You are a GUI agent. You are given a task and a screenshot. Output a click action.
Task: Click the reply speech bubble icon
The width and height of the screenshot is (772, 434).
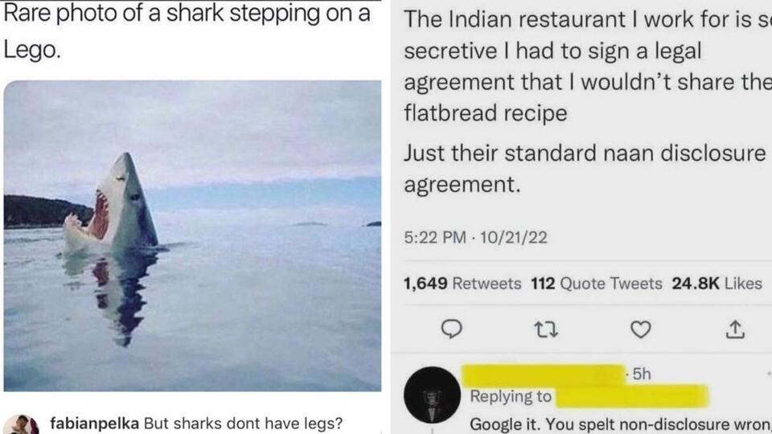tap(451, 330)
